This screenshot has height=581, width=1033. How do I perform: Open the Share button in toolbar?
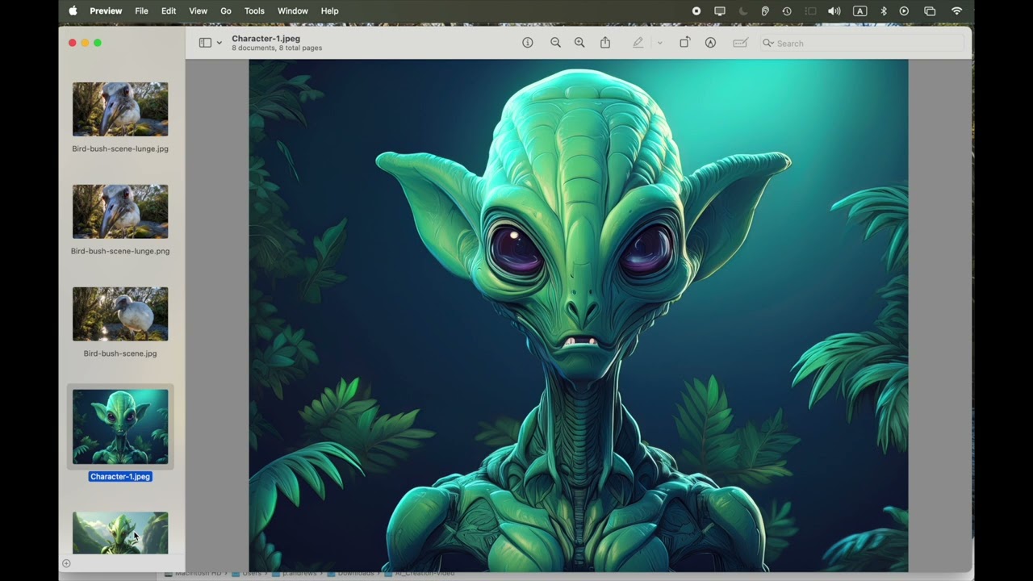[605, 43]
